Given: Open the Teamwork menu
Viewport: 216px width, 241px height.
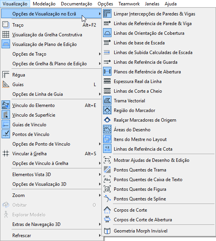Looking at the screenshot, I should [x=129, y=4].
